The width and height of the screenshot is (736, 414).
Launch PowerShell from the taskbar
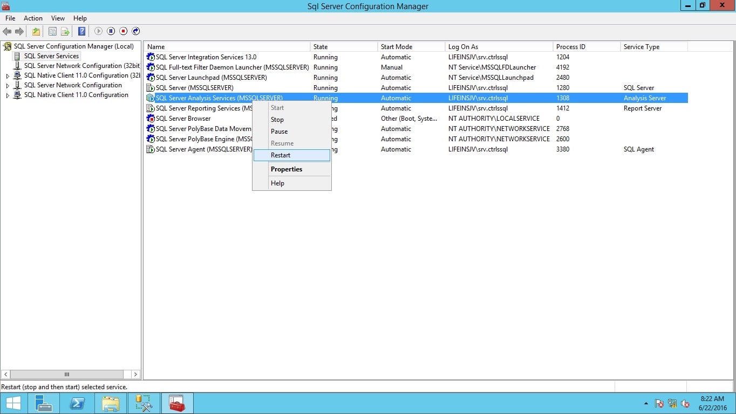coord(77,403)
